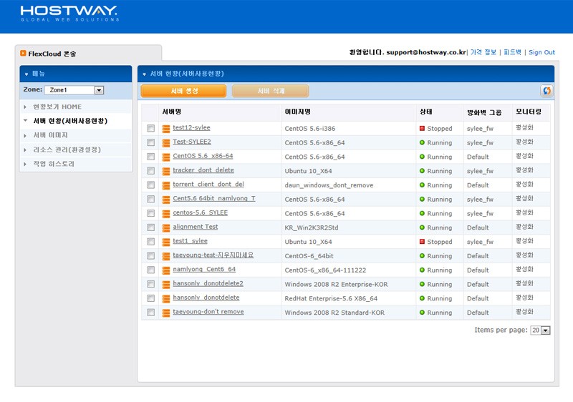Image resolution: width=573 pixels, height=402 pixels.
Task: Click green Running status icon for alignment Test
Action: [422, 227]
